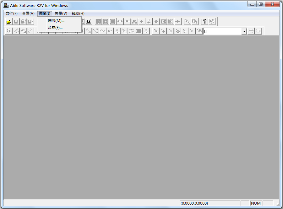283x209 pixels.
Task: Open the 帮助(H) menu
Action: [x=78, y=13]
